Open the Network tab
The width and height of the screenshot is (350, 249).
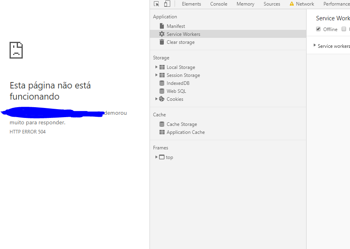click(x=305, y=4)
